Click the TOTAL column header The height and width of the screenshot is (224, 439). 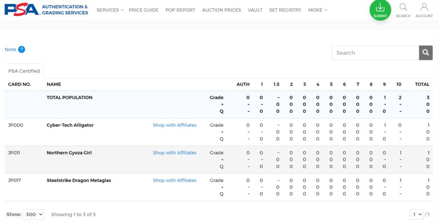[x=422, y=84]
